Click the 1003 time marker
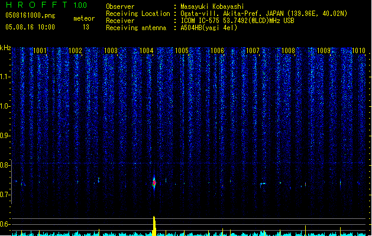372x236 pixels. pyautogui.click(x=111, y=51)
